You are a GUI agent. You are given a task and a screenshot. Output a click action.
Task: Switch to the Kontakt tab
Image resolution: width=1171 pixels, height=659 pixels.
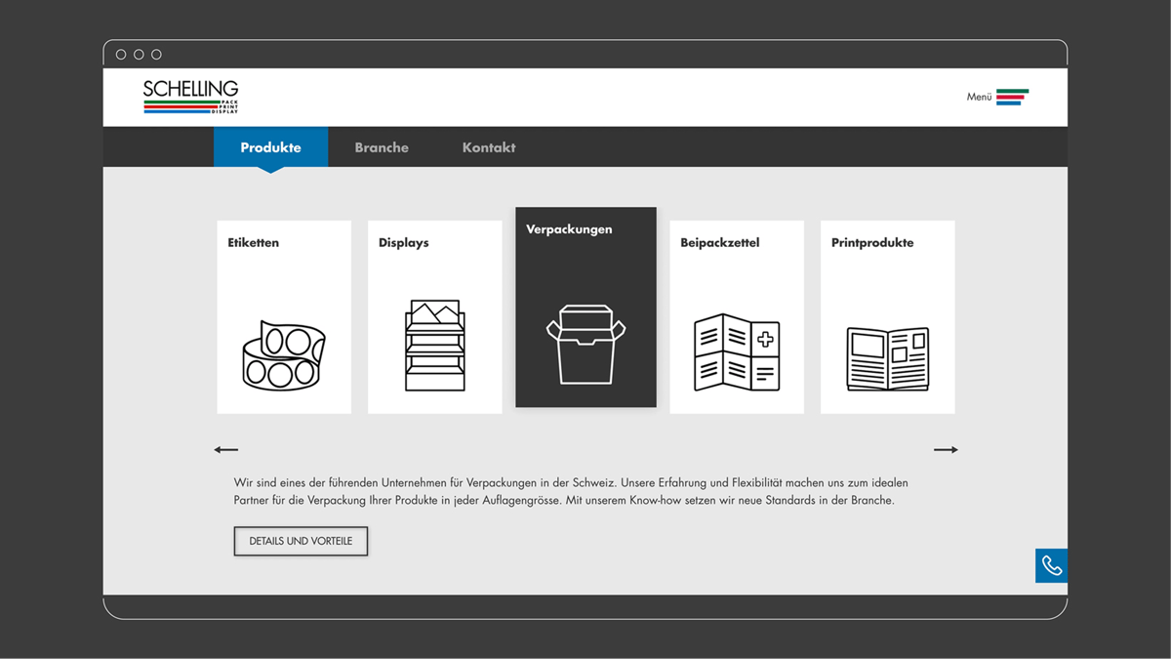(489, 146)
